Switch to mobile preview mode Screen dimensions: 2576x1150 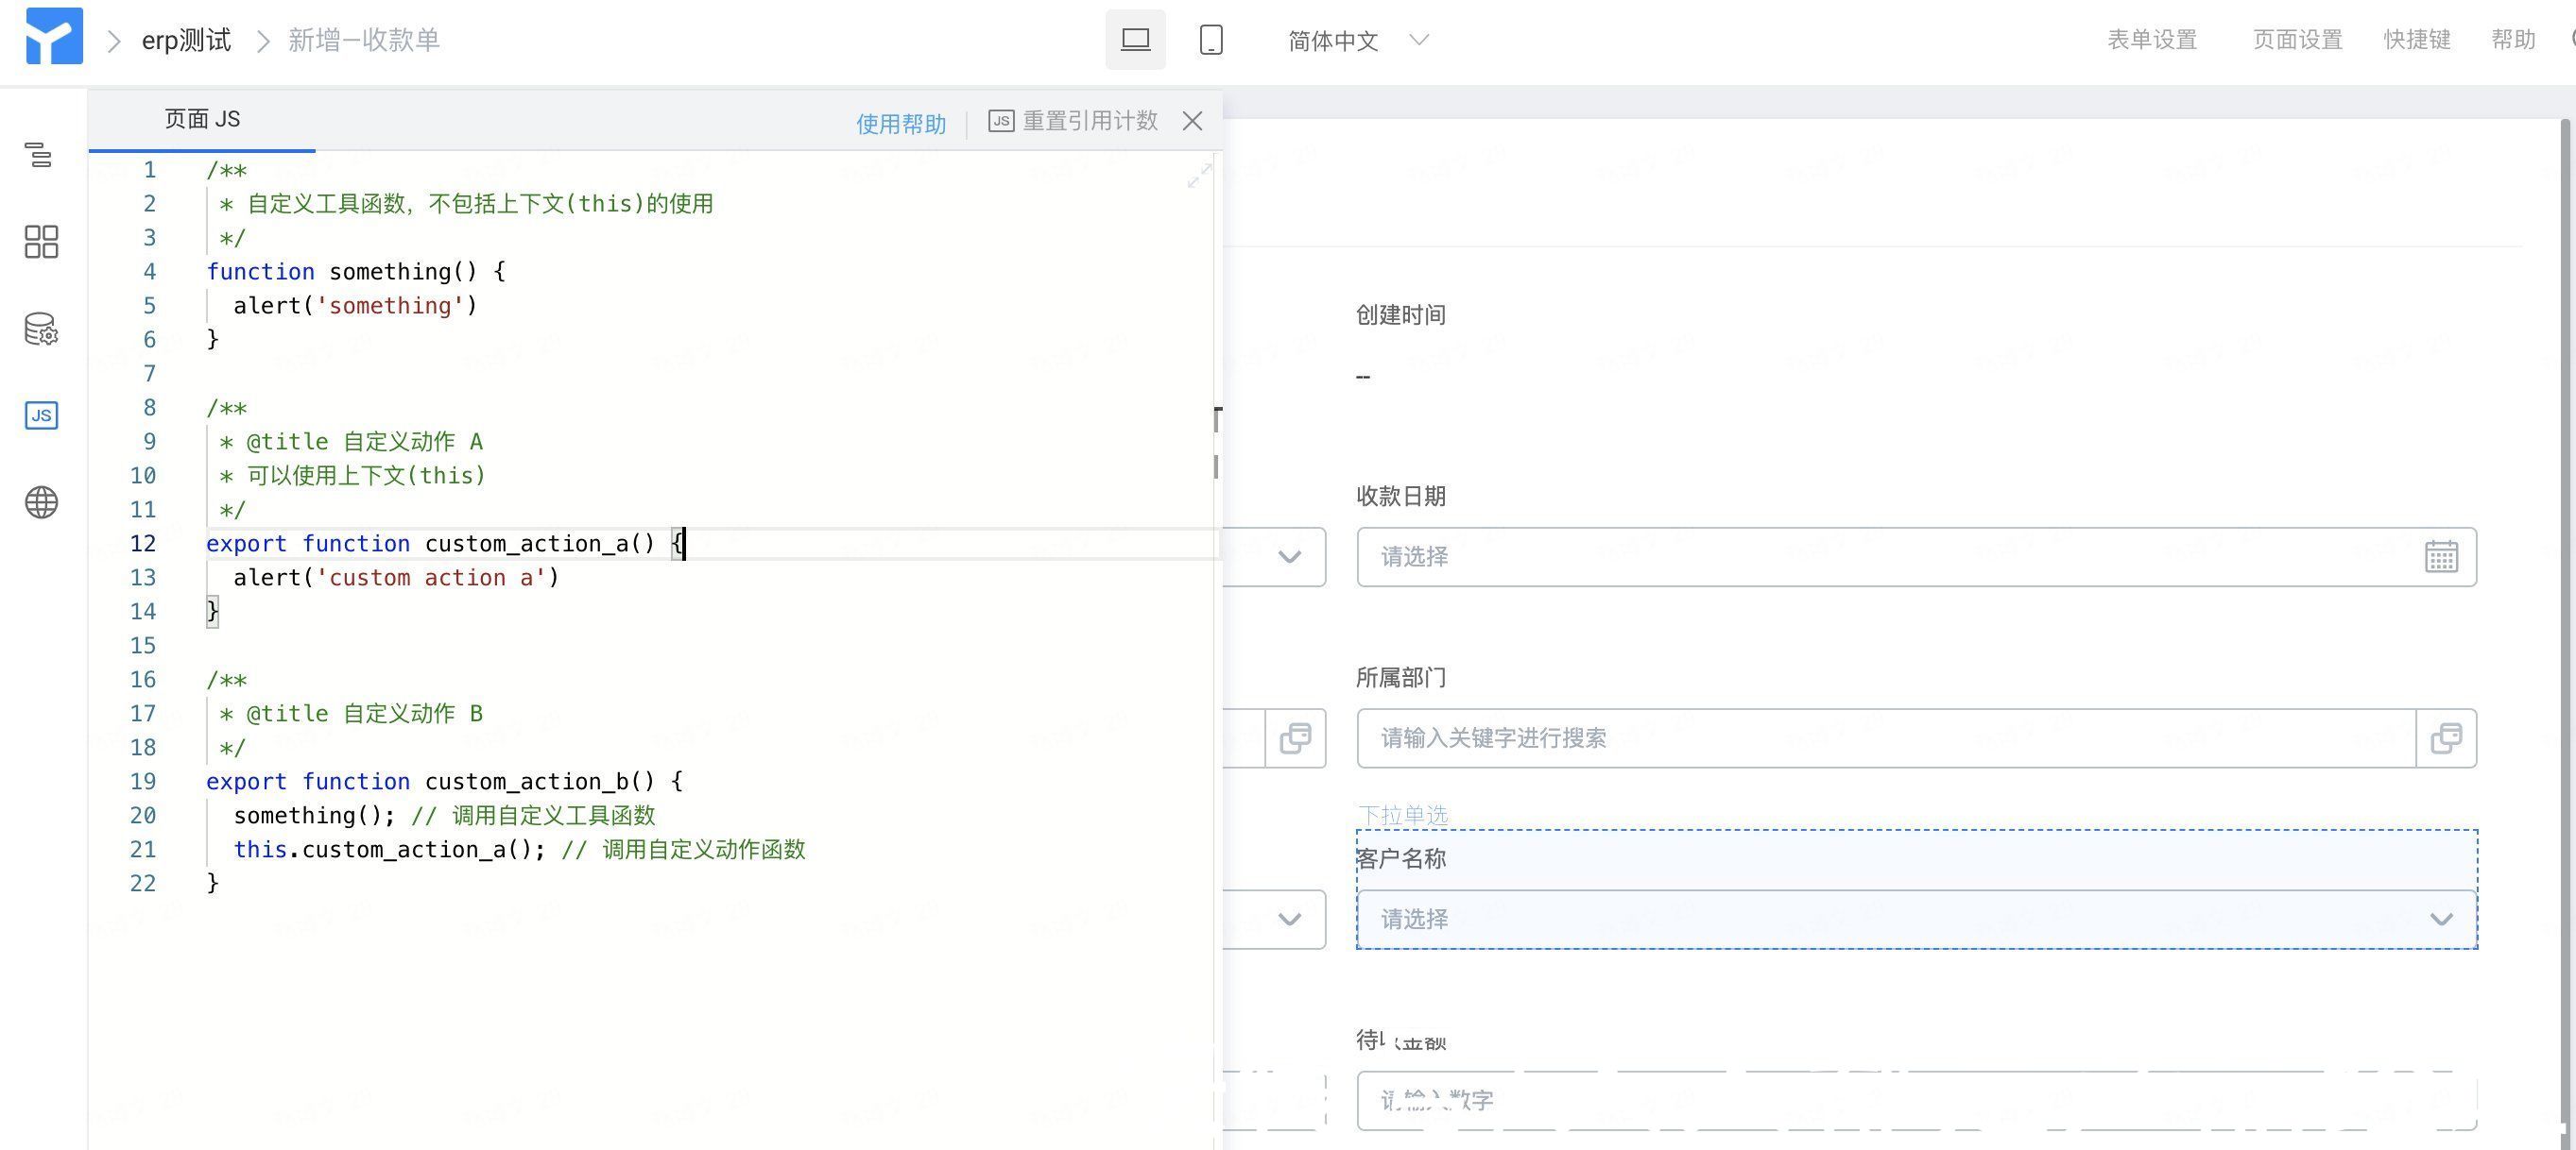coord(1211,40)
